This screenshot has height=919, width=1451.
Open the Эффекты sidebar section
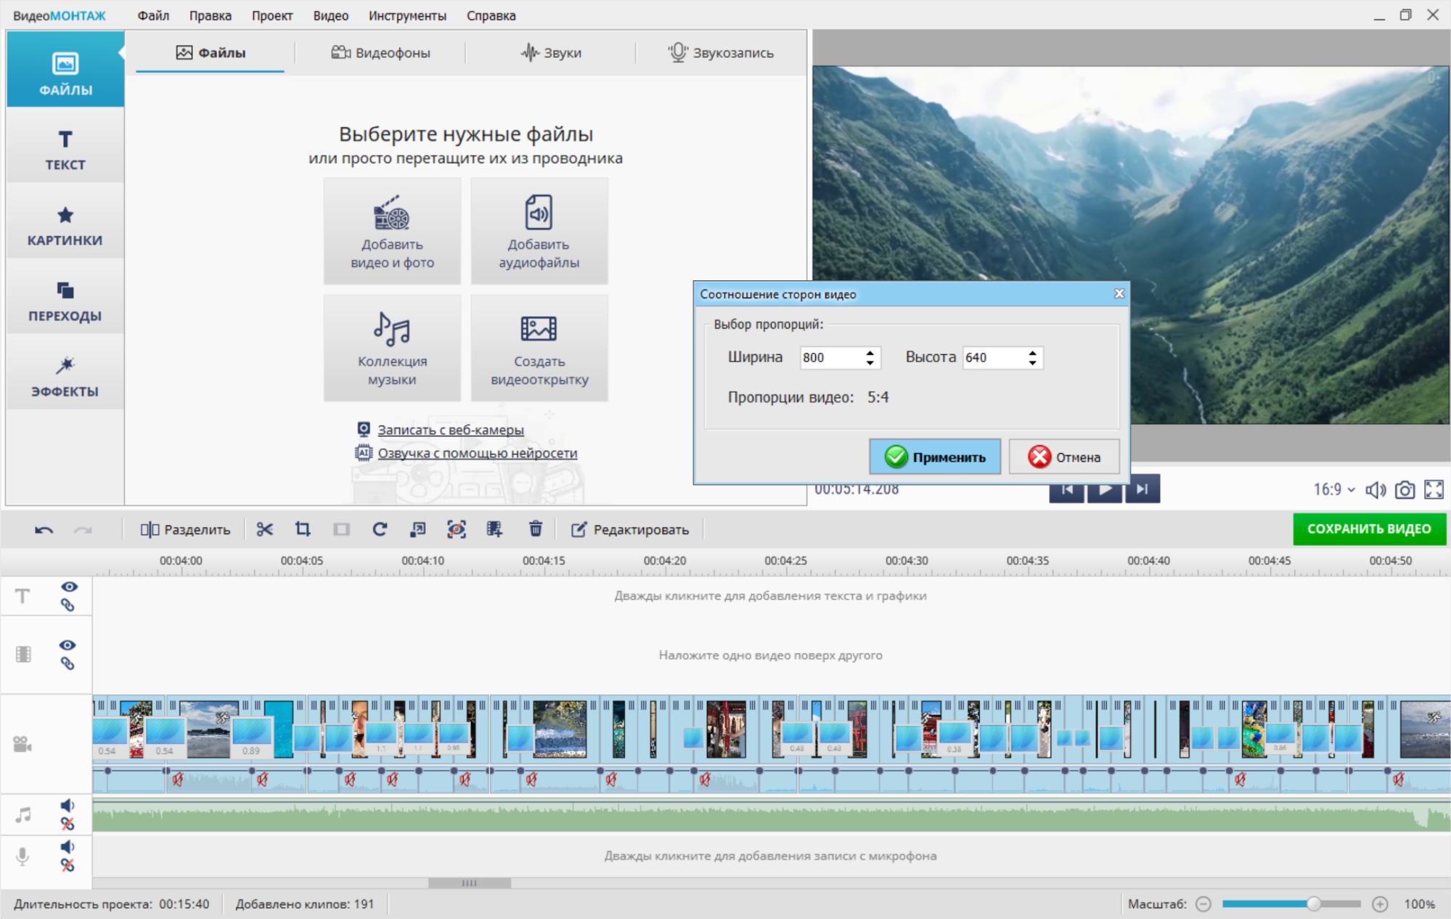[65, 375]
